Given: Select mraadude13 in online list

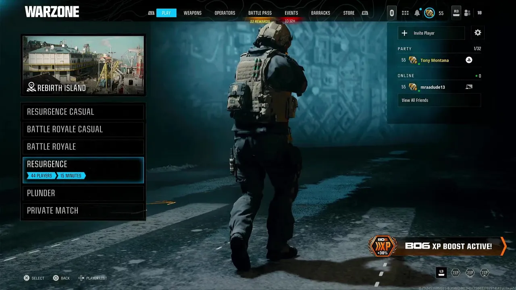Looking at the screenshot, I should (x=439, y=87).
